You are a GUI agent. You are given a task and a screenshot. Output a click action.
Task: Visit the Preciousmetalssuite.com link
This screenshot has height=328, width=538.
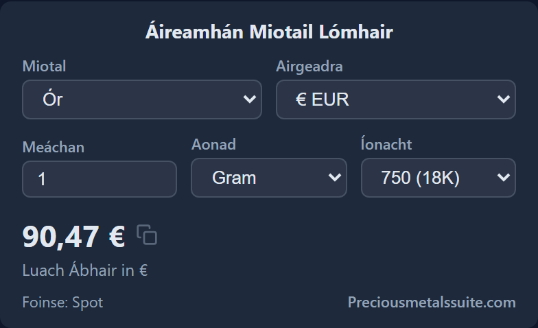[x=432, y=302]
